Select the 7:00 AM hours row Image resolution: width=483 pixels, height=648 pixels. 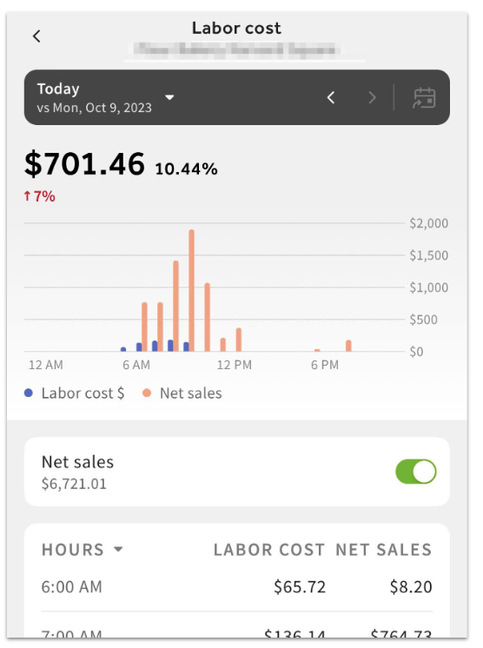(237, 629)
